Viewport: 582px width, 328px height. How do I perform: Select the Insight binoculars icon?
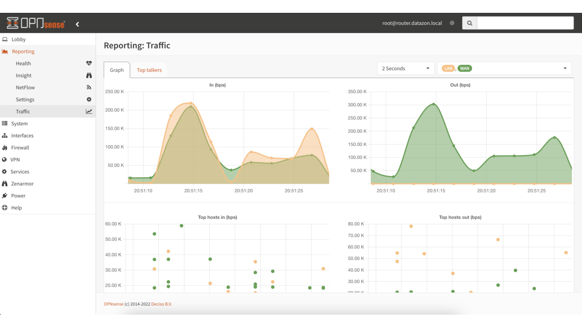89,75
